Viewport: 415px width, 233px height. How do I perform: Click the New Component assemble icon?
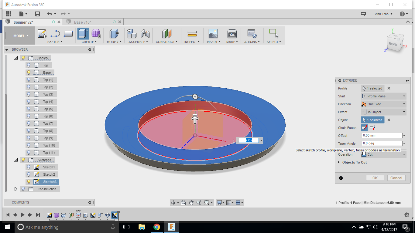(x=132, y=33)
